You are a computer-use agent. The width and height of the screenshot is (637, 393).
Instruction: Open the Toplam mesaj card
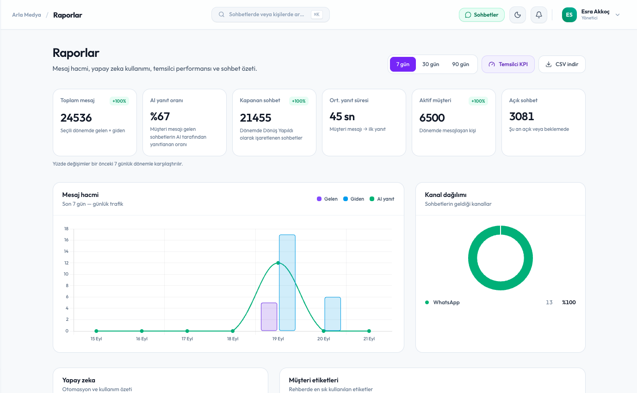pos(95,123)
